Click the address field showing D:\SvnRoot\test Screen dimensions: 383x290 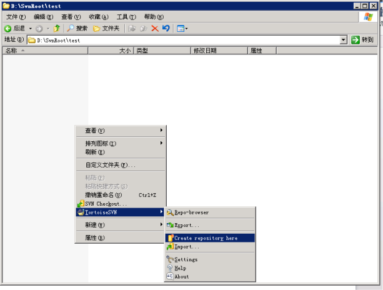[x=183, y=40]
